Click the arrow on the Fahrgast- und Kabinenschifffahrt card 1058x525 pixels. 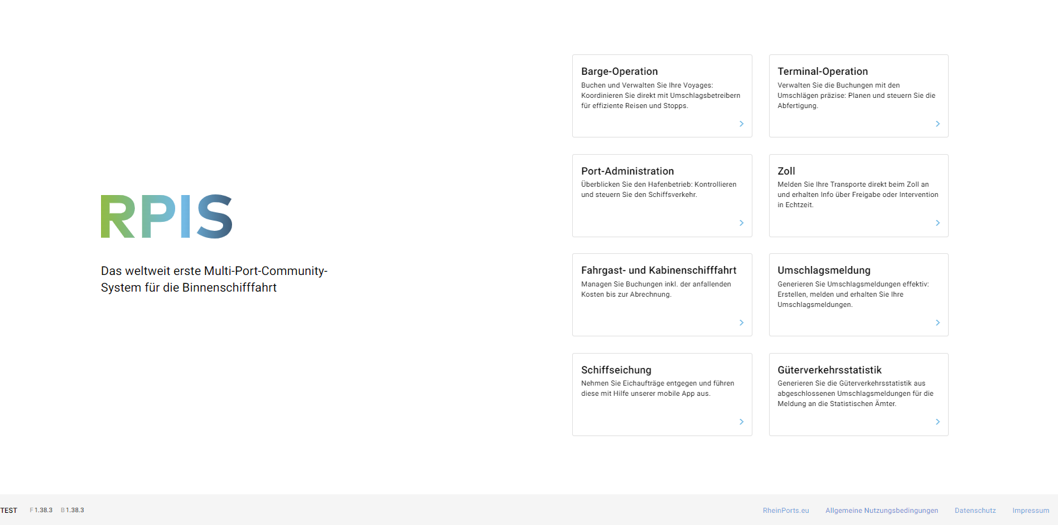[x=742, y=323]
